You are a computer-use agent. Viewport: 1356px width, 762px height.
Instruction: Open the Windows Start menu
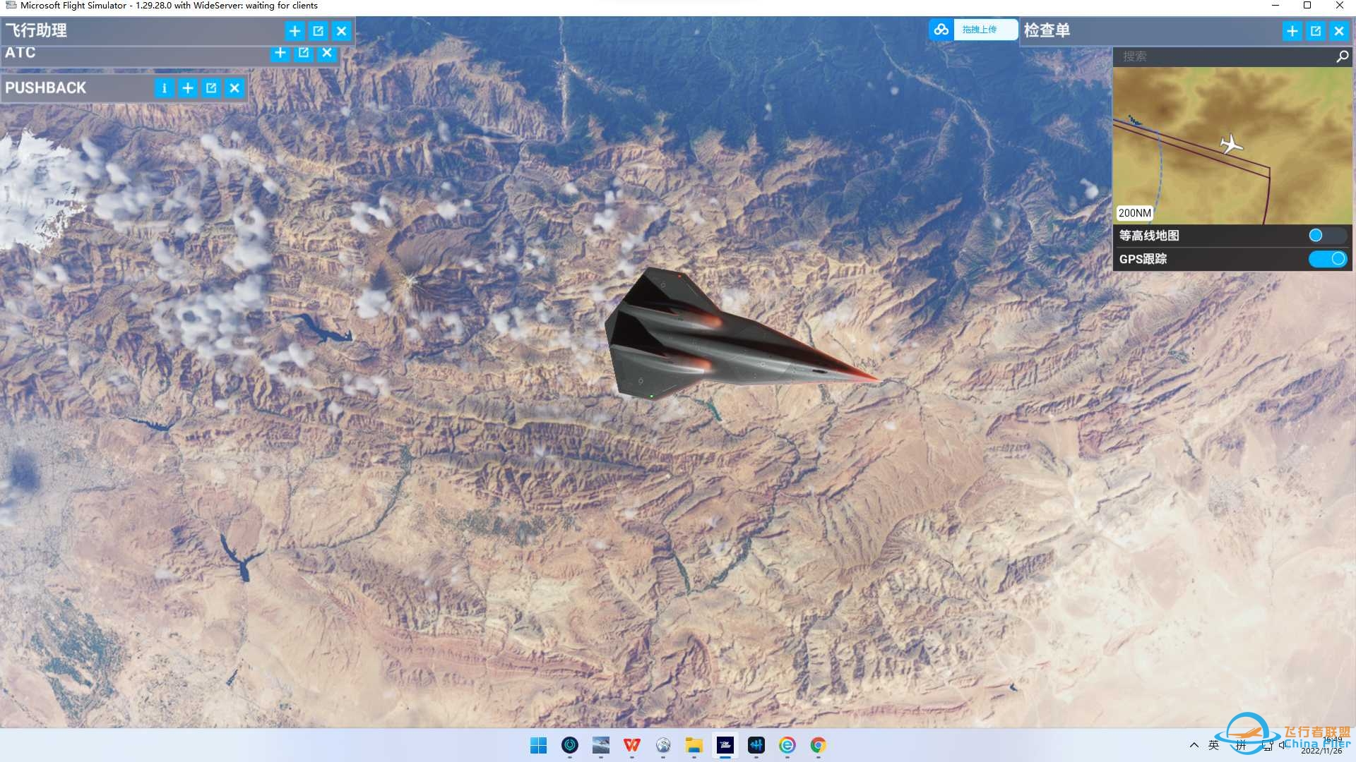click(x=538, y=745)
